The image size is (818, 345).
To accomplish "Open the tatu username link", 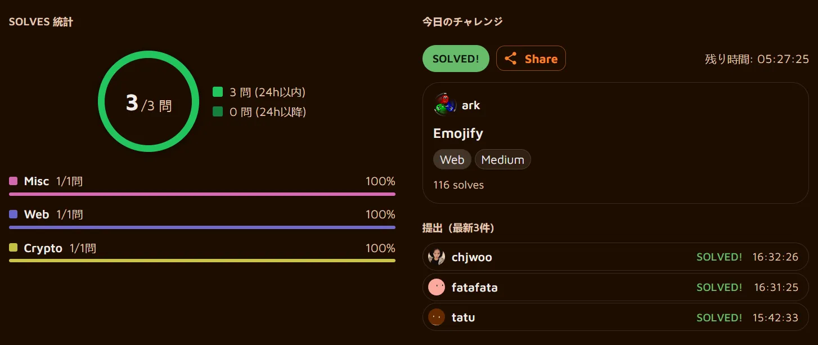I will pyautogui.click(x=463, y=317).
